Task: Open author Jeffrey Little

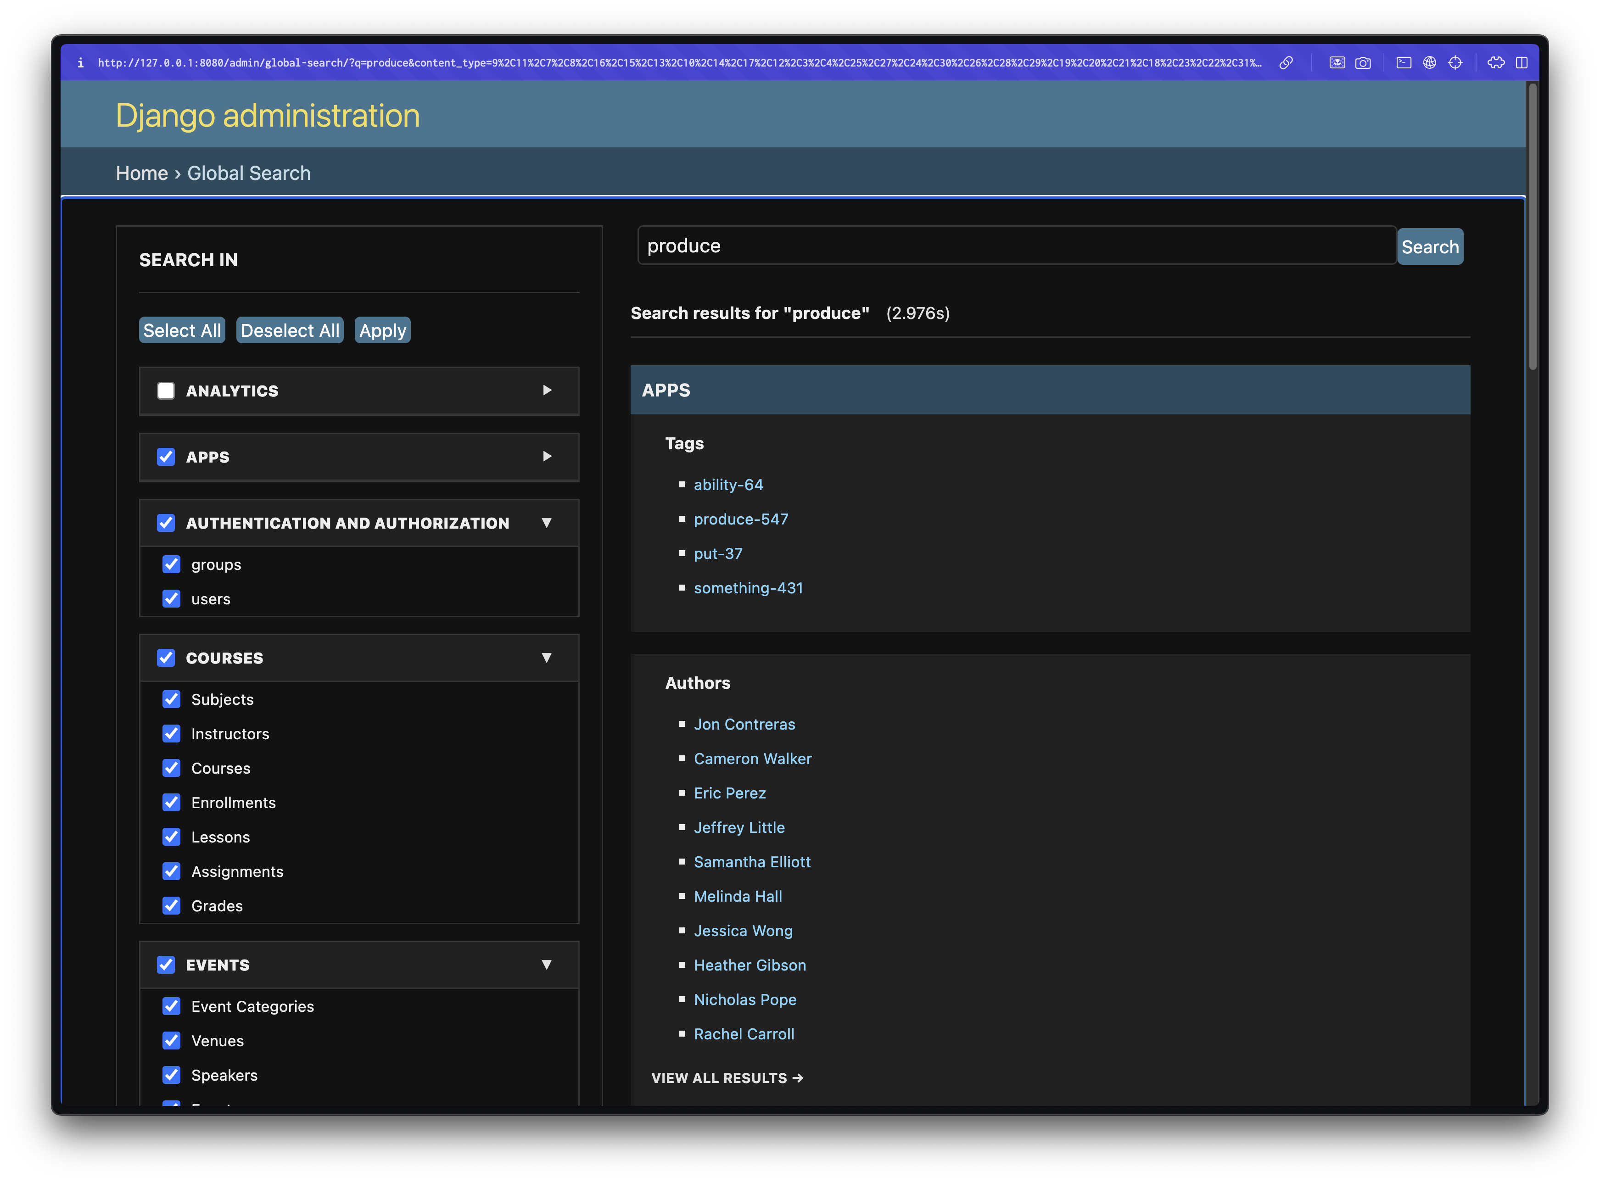Action: click(739, 827)
